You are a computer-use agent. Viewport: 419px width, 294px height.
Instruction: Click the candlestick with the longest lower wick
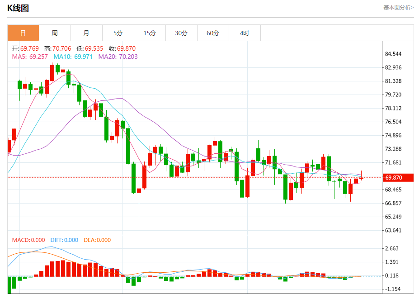coord(139,203)
